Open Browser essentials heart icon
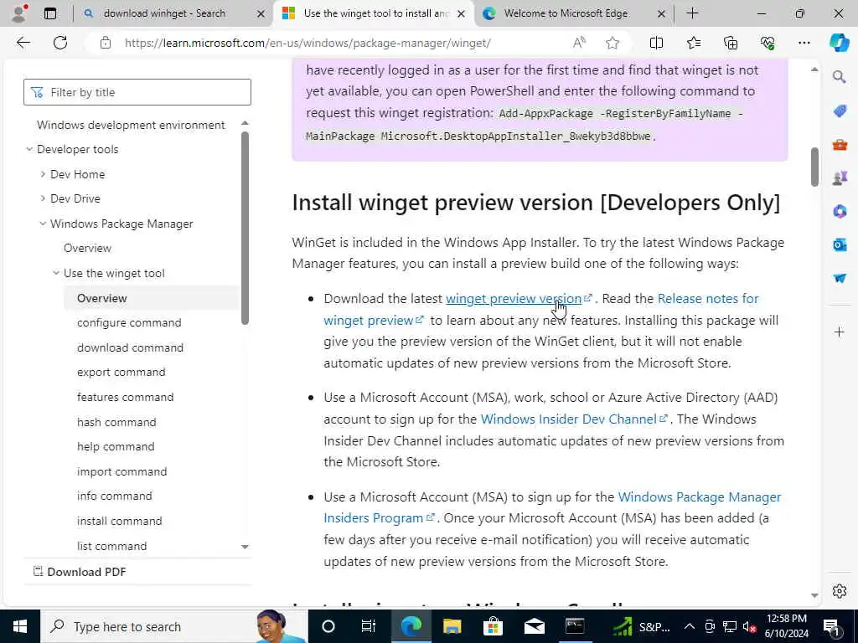This screenshot has height=643, width=858. 768,43
